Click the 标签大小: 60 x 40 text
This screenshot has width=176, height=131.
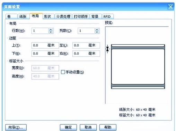(137, 115)
